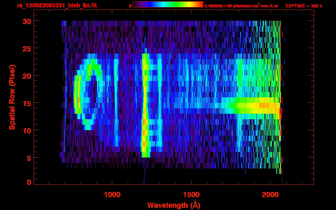Click the bright vertical emission line near 1216 Å

coord(145,105)
